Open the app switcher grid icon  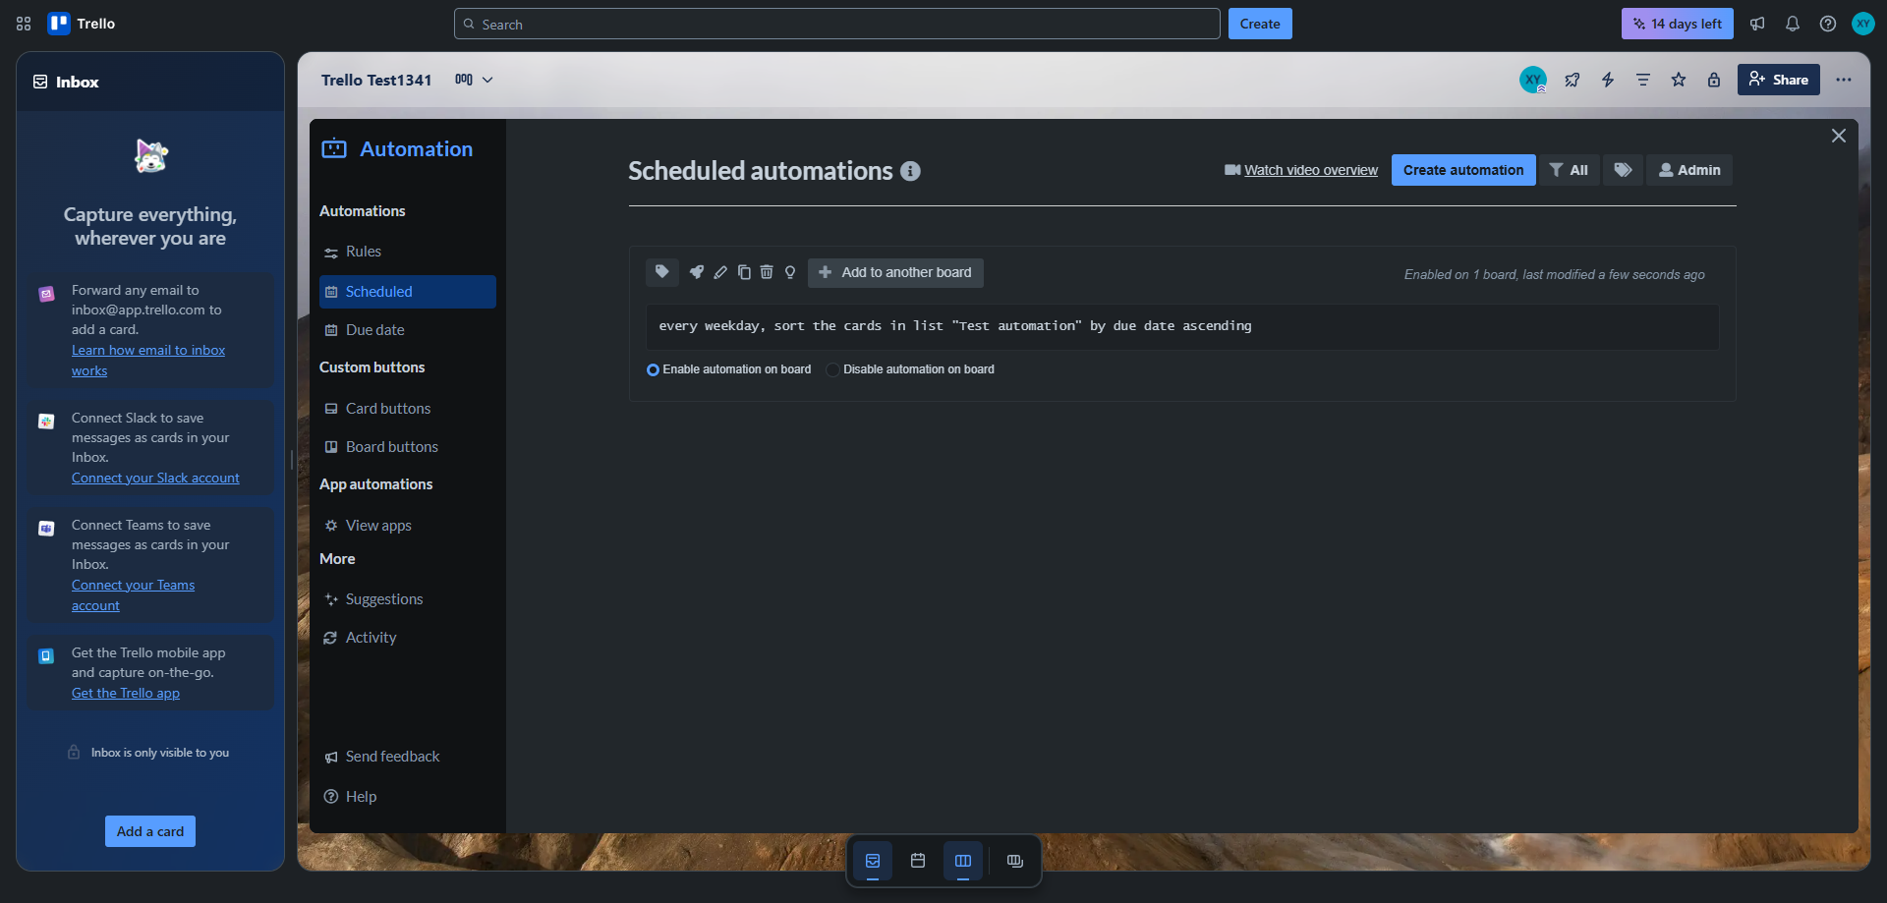(24, 24)
